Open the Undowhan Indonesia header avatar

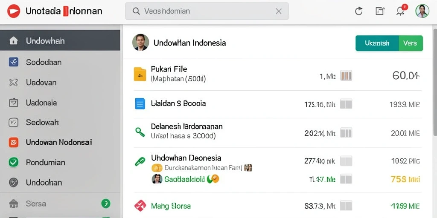point(140,42)
